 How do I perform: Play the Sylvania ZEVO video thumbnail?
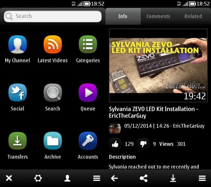[158, 65]
